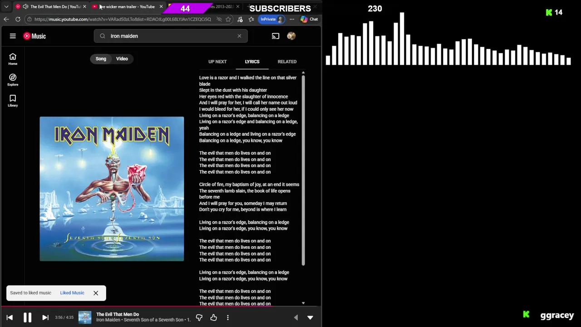Open the favorites list icon
581x327 pixels.
[251, 19]
